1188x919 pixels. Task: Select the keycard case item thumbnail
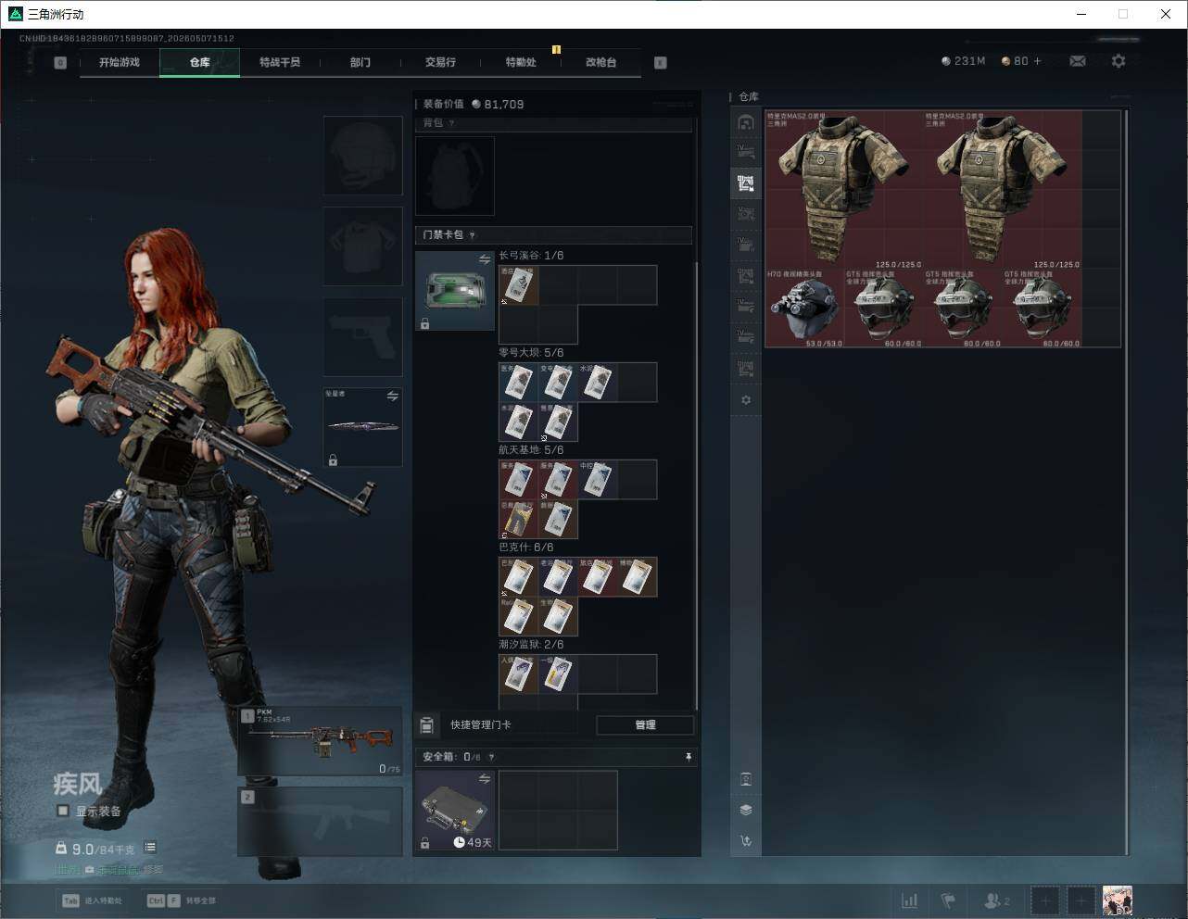click(455, 291)
